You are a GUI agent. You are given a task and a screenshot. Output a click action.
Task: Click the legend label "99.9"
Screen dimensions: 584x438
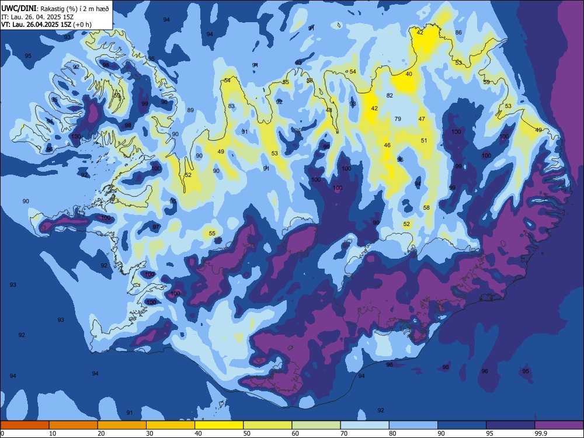coord(540,433)
